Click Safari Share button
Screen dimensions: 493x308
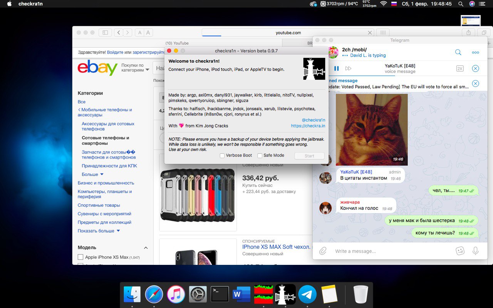coord(468,33)
